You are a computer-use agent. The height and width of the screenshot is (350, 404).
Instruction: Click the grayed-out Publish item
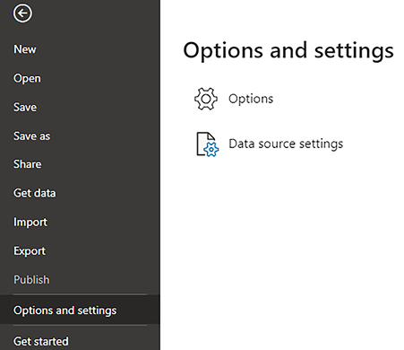(x=31, y=280)
